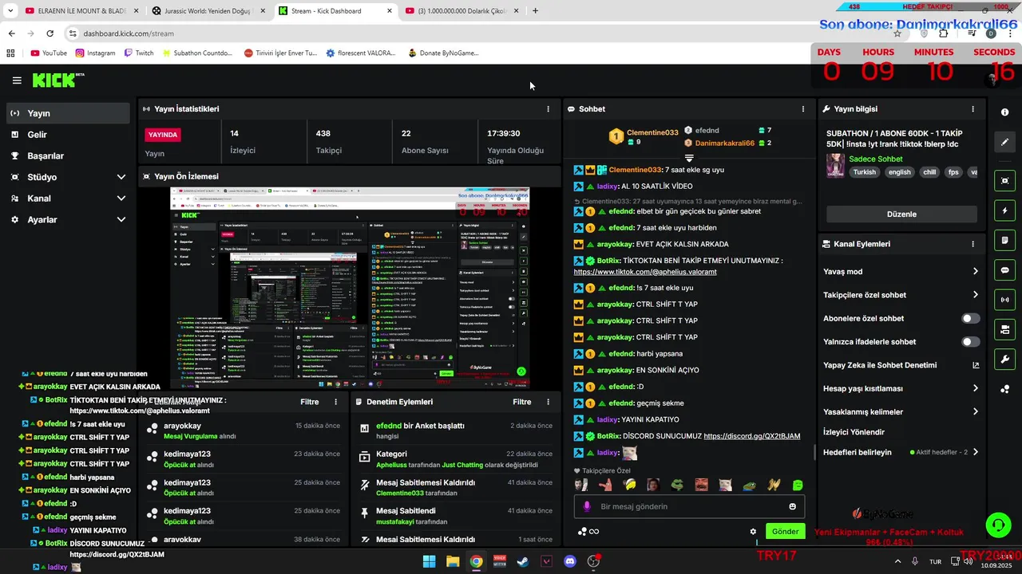Click the chat panel scrollbar
Viewport: 1022px width, 574px height.
coord(814,452)
